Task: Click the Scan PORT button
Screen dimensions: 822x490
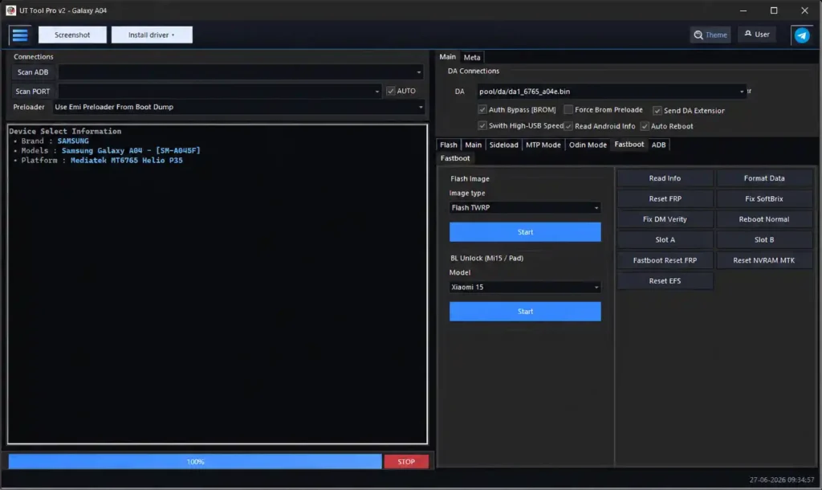Action: (32, 92)
